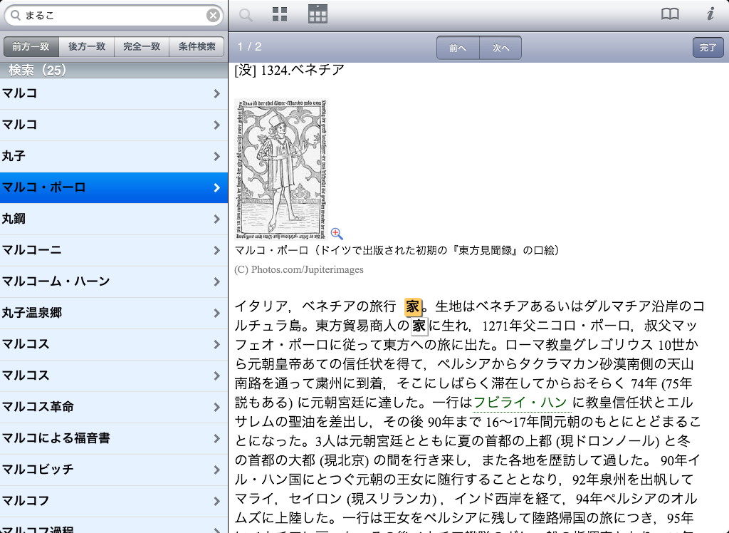Open the calendar-style grid icon
This screenshot has height=533, width=729.
[x=318, y=14]
